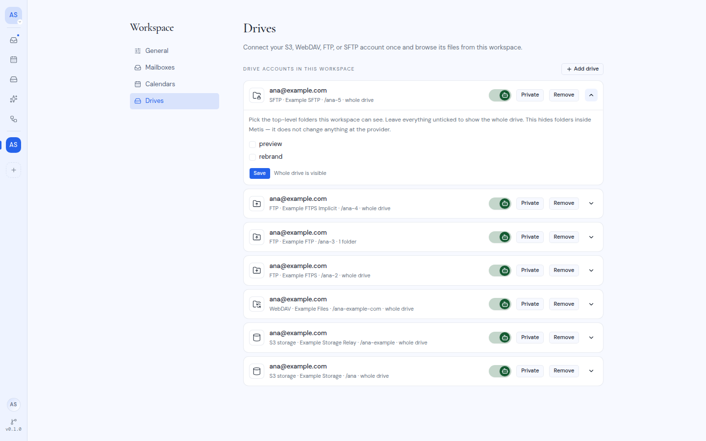Click the WebDAV Example Files folder icon
The width and height of the screenshot is (706, 441).
pyautogui.click(x=257, y=304)
